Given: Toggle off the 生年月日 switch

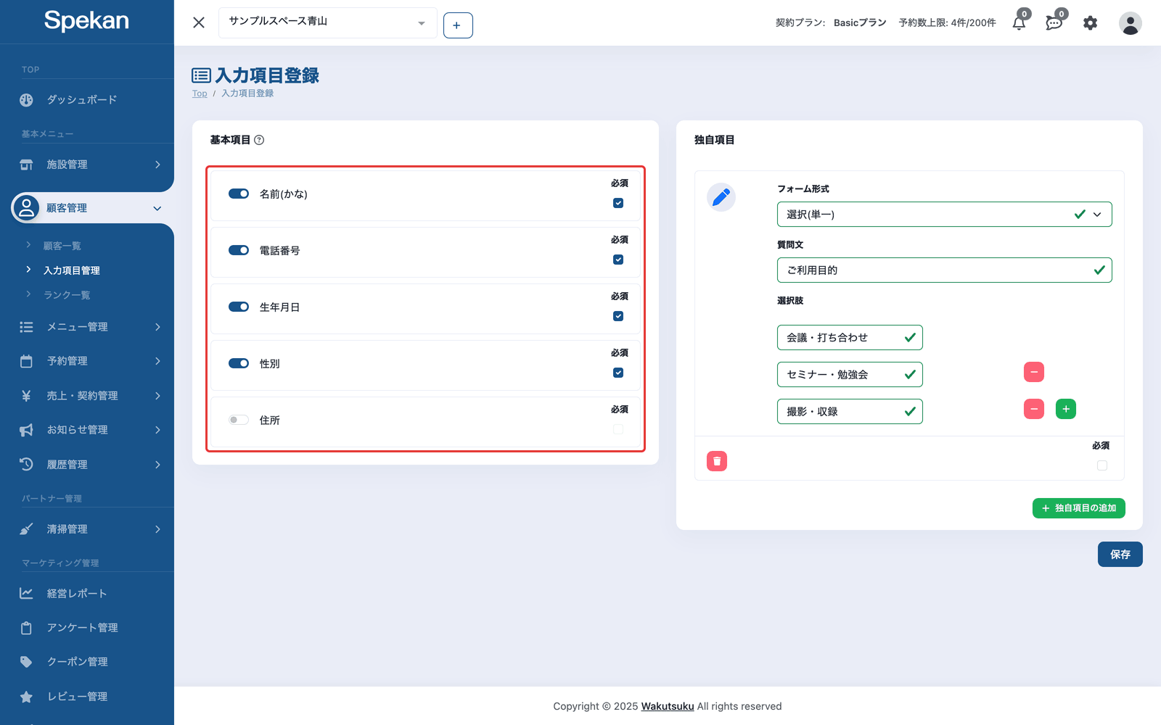Looking at the screenshot, I should [239, 307].
